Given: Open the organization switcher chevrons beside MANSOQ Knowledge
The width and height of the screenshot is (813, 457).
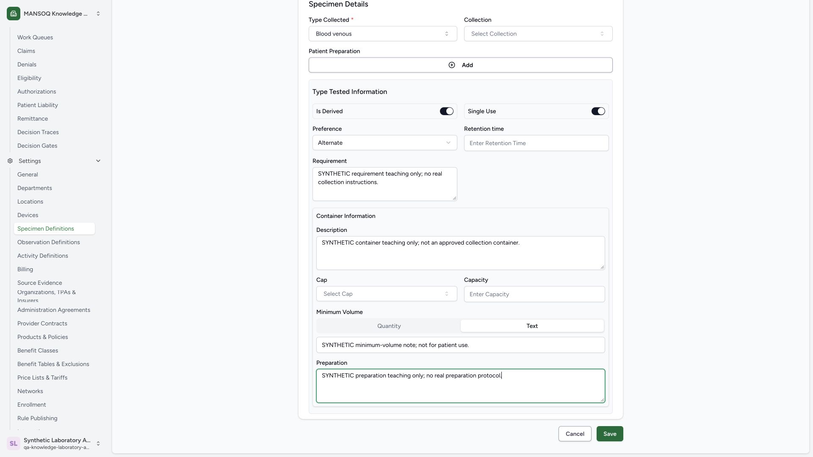Looking at the screenshot, I should (x=98, y=14).
